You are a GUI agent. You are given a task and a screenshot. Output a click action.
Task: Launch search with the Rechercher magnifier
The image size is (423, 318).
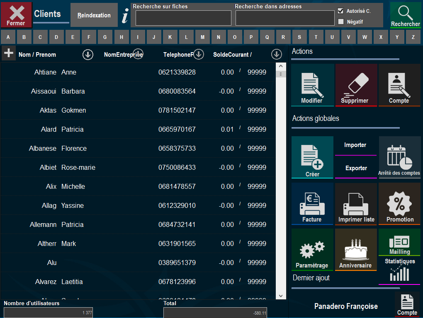(x=405, y=15)
